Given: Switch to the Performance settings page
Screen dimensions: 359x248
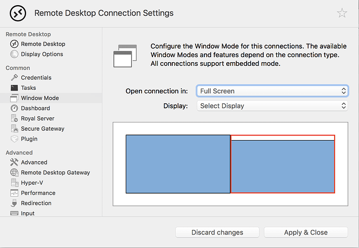Looking at the screenshot, I should click(x=38, y=193).
